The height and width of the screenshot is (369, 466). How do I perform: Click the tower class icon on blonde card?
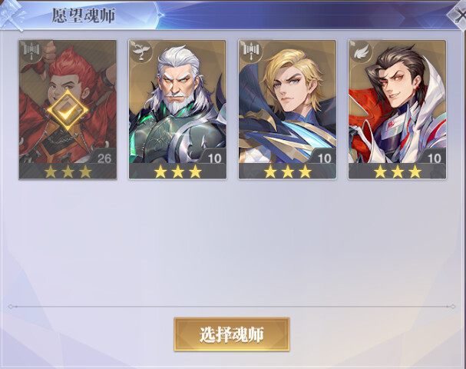[252, 50]
